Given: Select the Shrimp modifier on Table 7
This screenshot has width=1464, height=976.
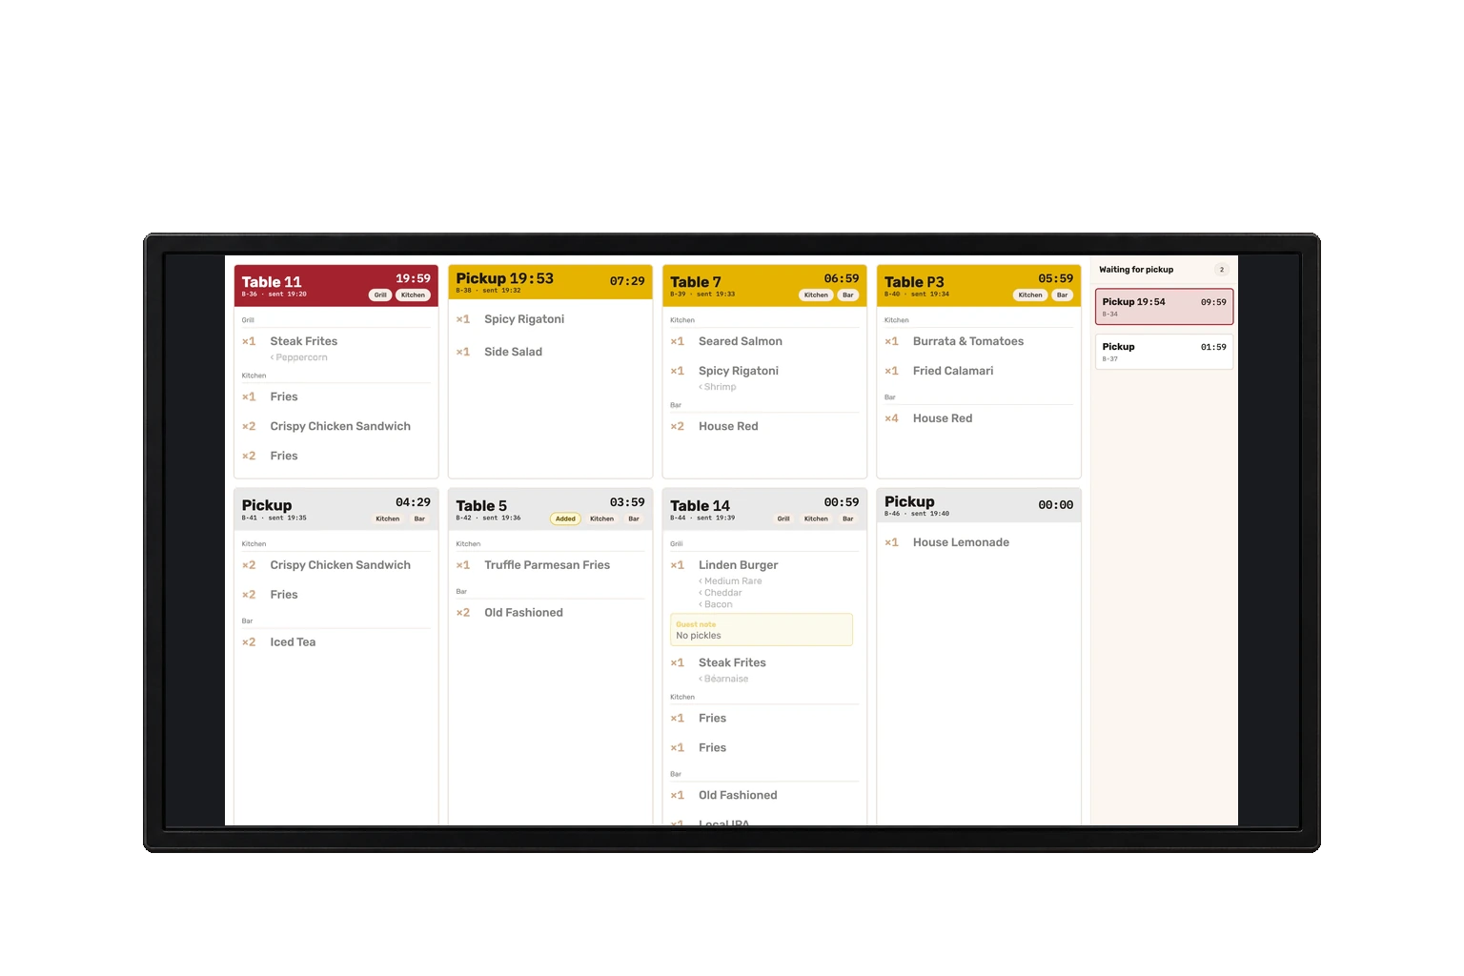Looking at the screenshot, I should [718, 387].
